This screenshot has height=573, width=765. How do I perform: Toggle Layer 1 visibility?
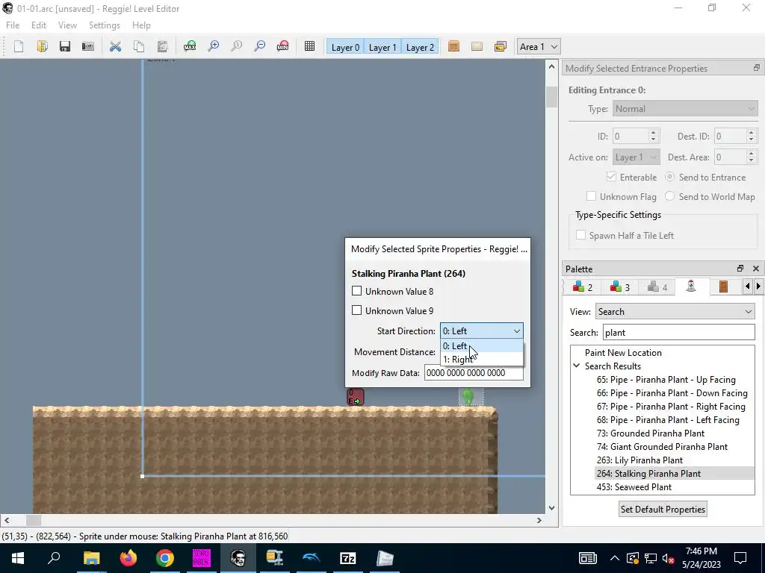pos(382,47)
